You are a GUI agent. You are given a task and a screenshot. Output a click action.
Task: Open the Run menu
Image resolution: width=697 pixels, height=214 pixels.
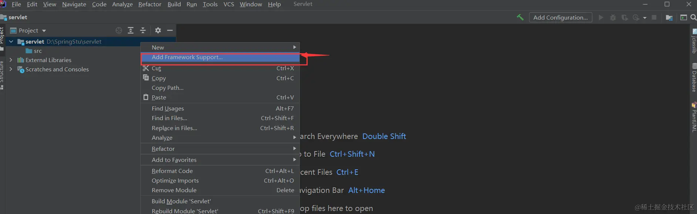tap(192, 4)
